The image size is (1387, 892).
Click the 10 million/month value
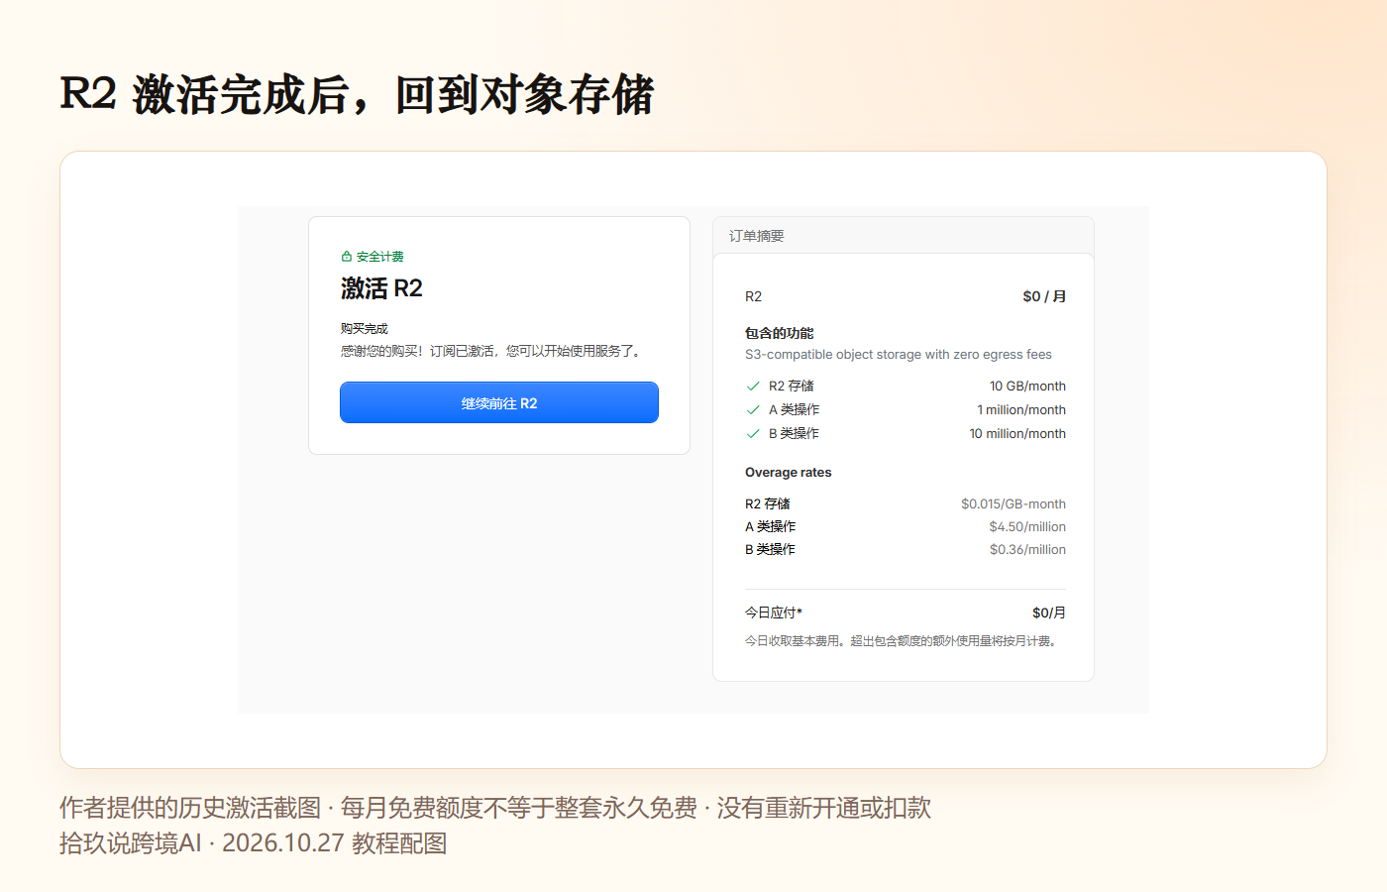(1017, 434)
